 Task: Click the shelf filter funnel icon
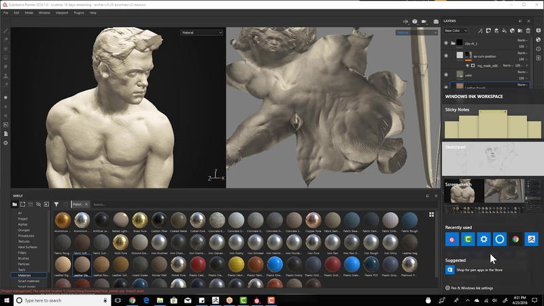[56, 205]
